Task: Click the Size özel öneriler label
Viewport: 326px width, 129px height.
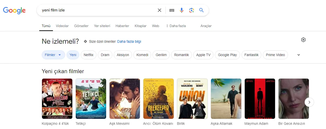Action: click(x=102, y=41)
